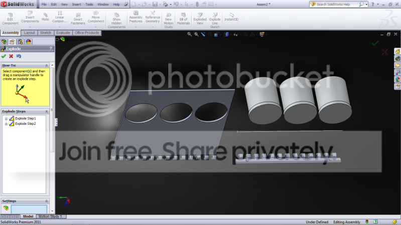401x225 pixels.
Task: Open the Window menu
Action: [103, 5]
